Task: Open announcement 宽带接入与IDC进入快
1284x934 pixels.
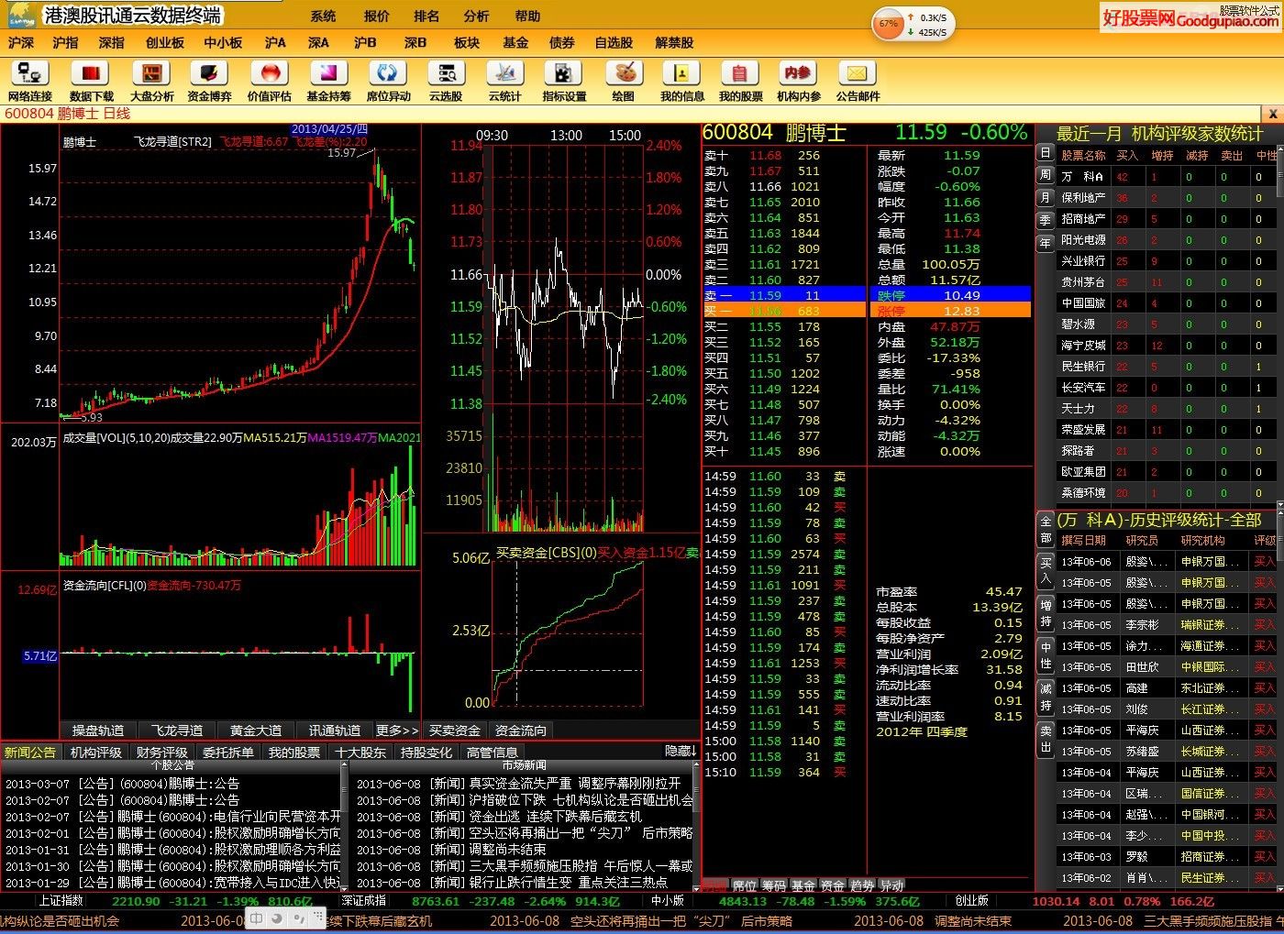Action: [277, 883]
